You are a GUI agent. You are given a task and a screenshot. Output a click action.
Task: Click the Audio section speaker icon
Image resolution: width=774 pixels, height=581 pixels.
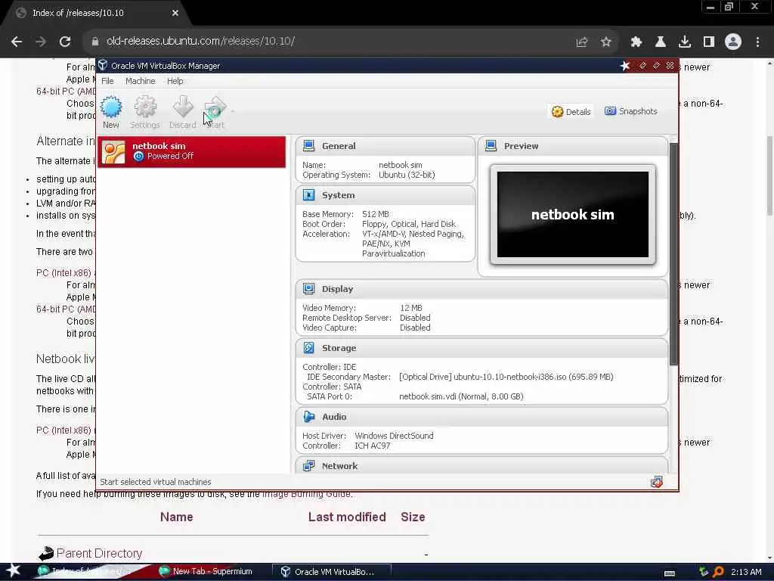click(x=309, y=417)
